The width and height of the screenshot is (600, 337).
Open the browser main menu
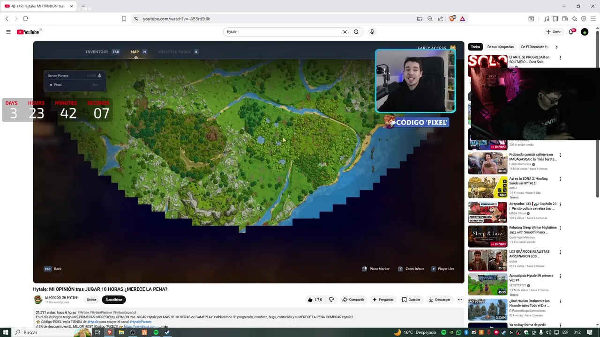pyautogui.click(x=593, y=19)
